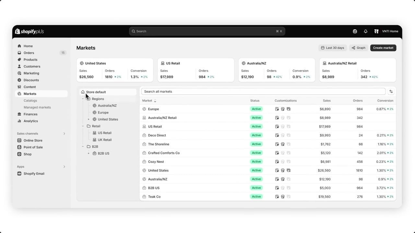
Task: Open the Sidekick icon next to the bell
Action: (355, 31)
